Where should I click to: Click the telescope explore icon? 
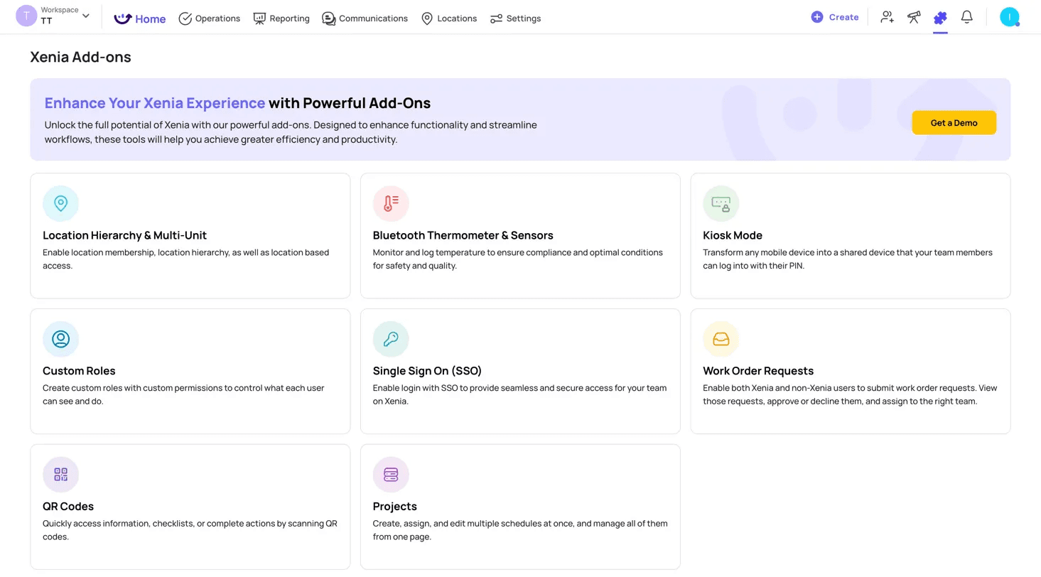[x=914, y=17]
